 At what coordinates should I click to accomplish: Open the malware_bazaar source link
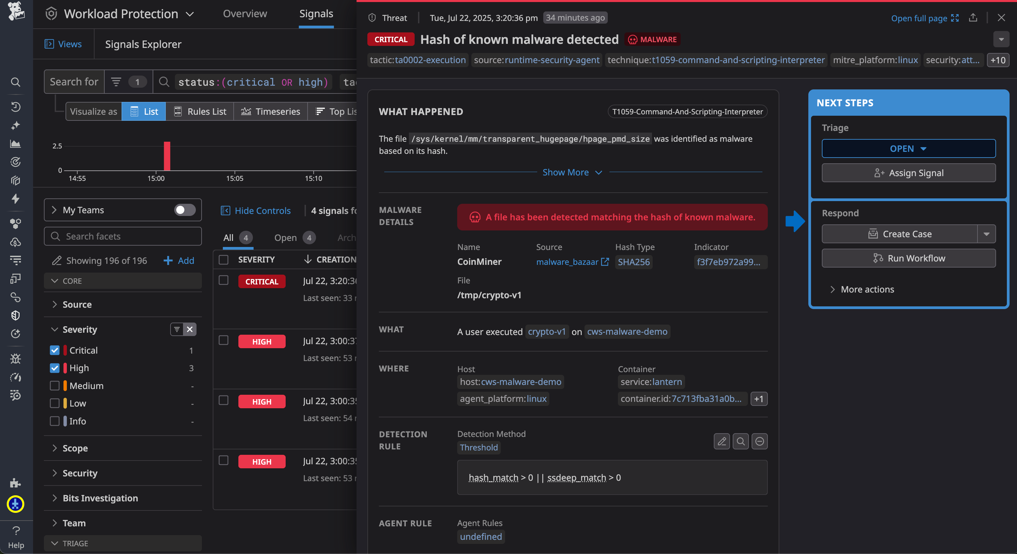click(568, 261)
